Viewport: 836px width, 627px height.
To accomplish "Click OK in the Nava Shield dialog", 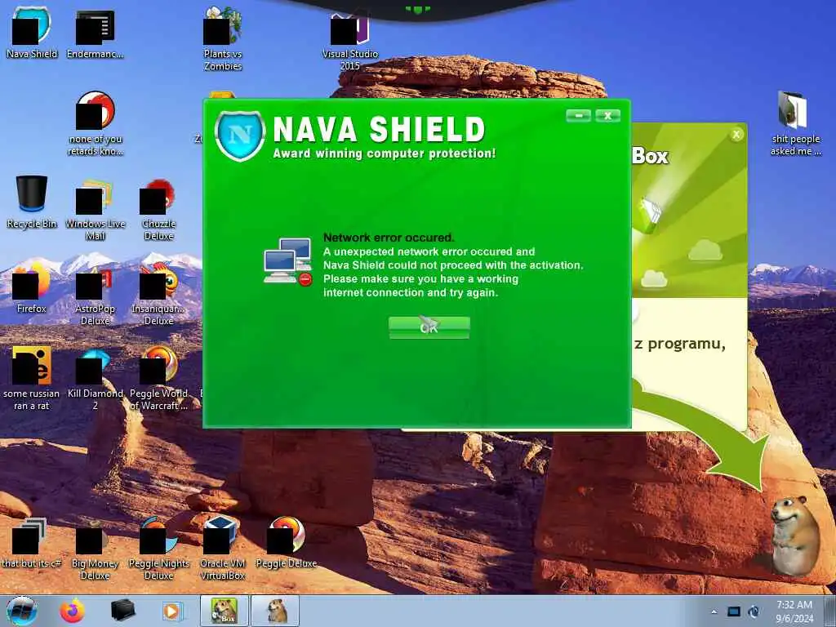I will pyautogui.click(x=429, y=327).
